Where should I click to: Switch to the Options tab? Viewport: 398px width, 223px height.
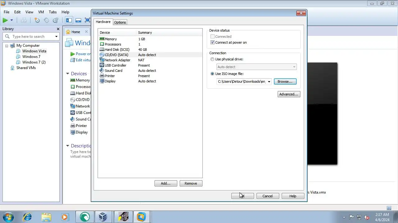(x=120, y=22)
